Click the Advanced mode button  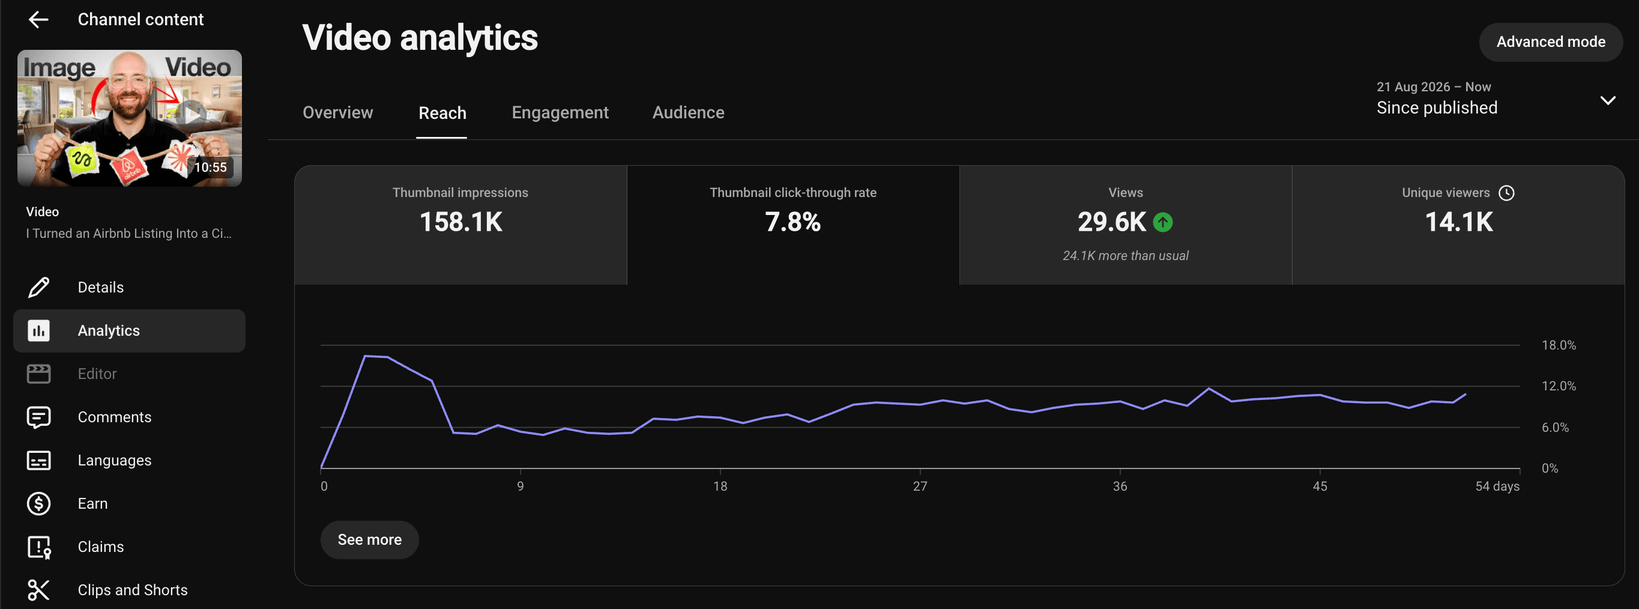pos(1550,42)
